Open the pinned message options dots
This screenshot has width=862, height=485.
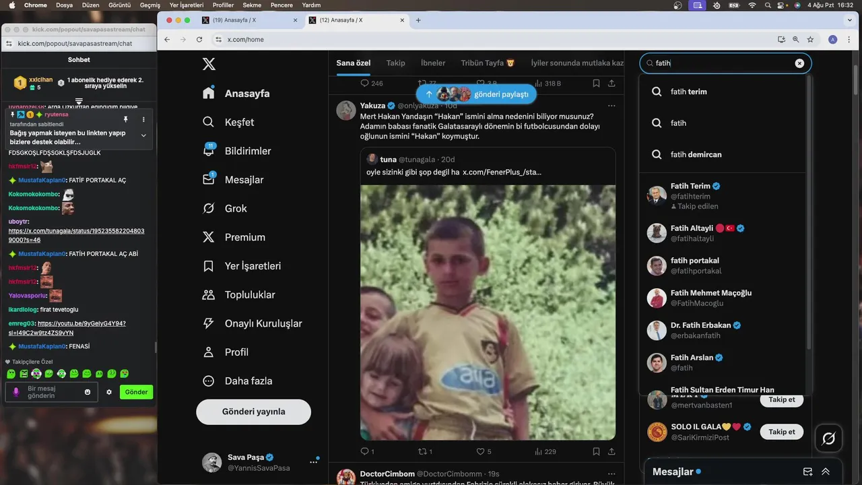pyautogui.click(x=143, y=119)
